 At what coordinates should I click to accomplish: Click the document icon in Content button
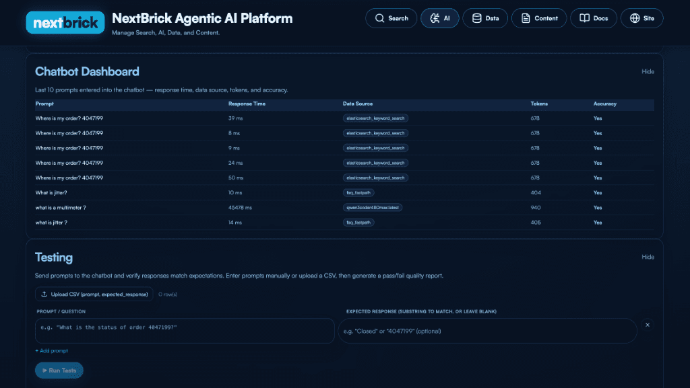pyautogui.click(x=526, y=18)
